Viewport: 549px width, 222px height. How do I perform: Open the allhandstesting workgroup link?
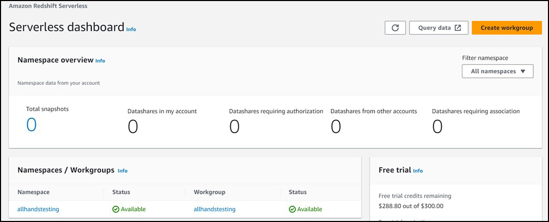[x=214, y=209]
